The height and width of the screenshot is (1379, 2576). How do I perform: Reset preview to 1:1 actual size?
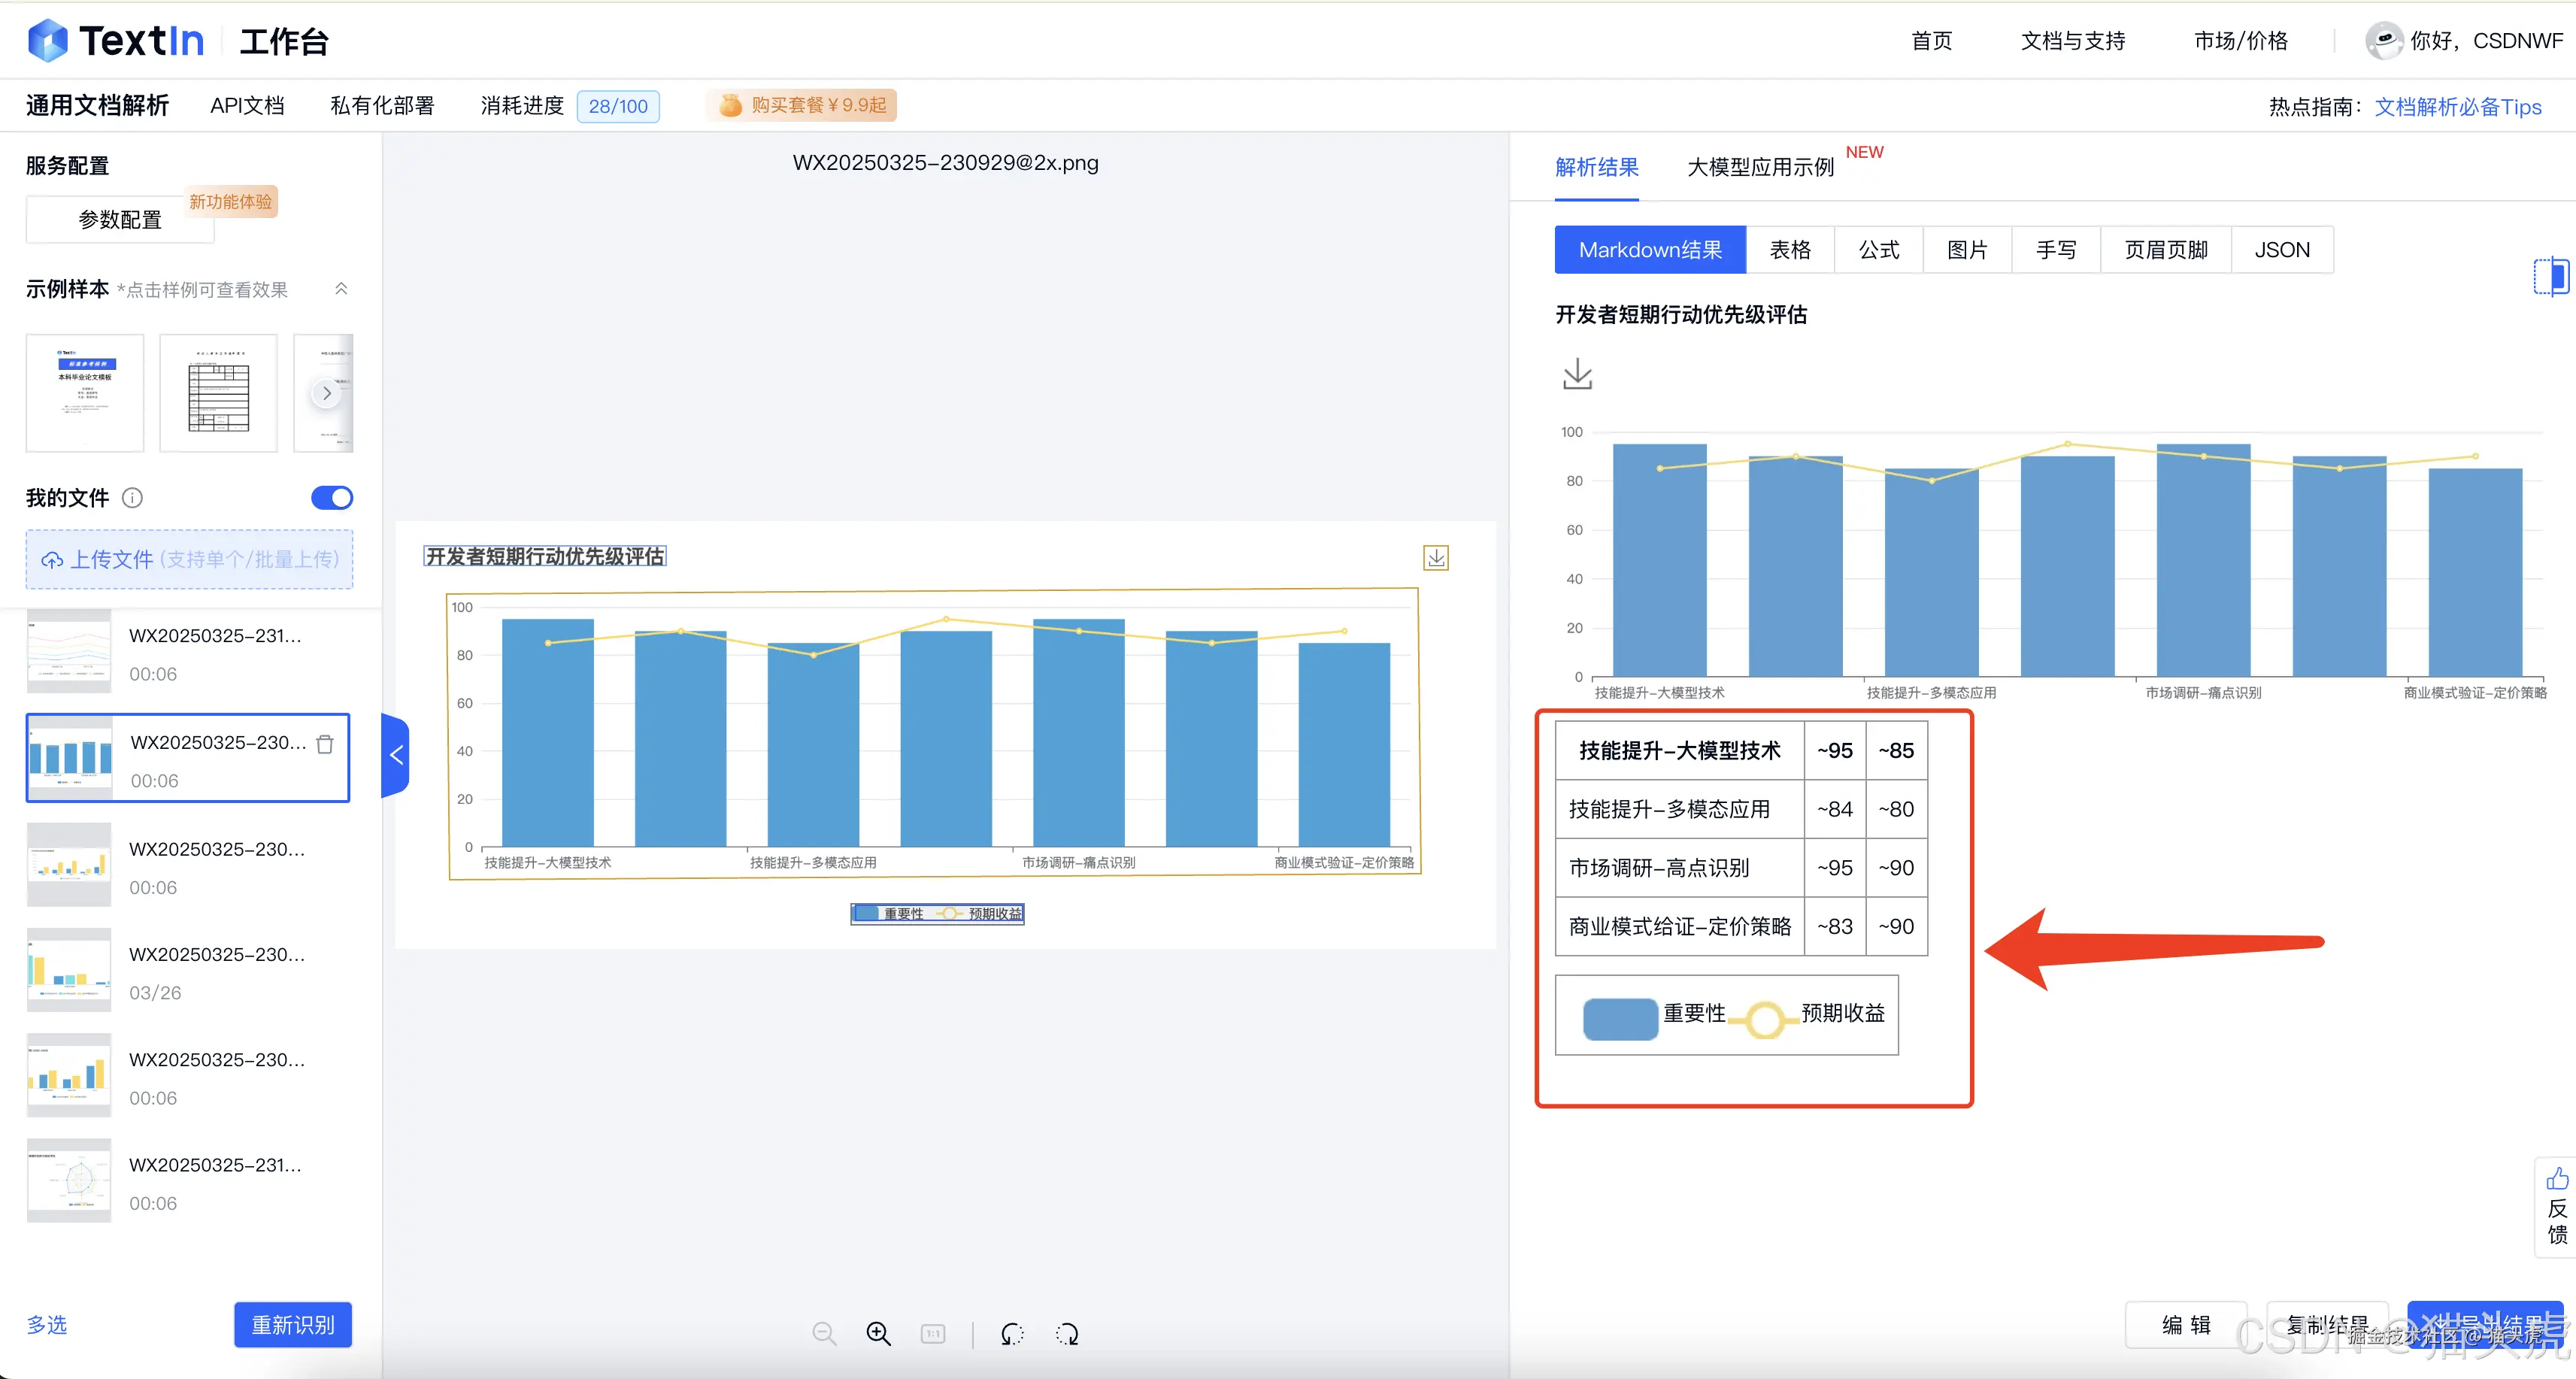point(932,1333)
